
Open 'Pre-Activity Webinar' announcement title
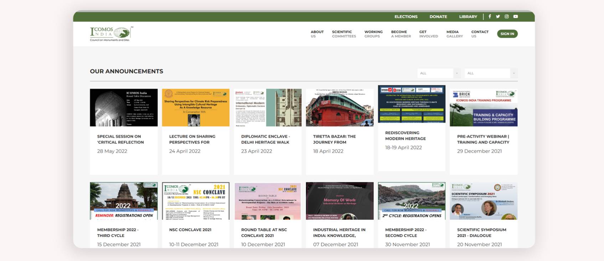[x=483, y=139]
